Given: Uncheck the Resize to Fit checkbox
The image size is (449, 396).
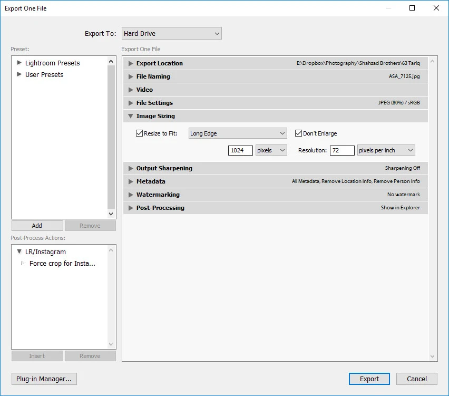Looking at the screenshot, I should pos(139,133).
